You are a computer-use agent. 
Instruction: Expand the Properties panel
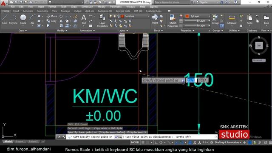tap(187, 31)
